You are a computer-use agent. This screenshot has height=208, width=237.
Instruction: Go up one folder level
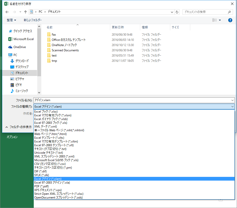pyautogui.click(x=25, y=12)
